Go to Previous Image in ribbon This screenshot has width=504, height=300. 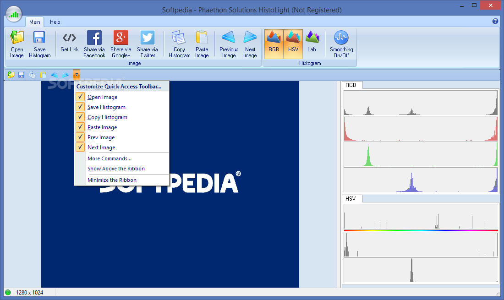(229, 44)
